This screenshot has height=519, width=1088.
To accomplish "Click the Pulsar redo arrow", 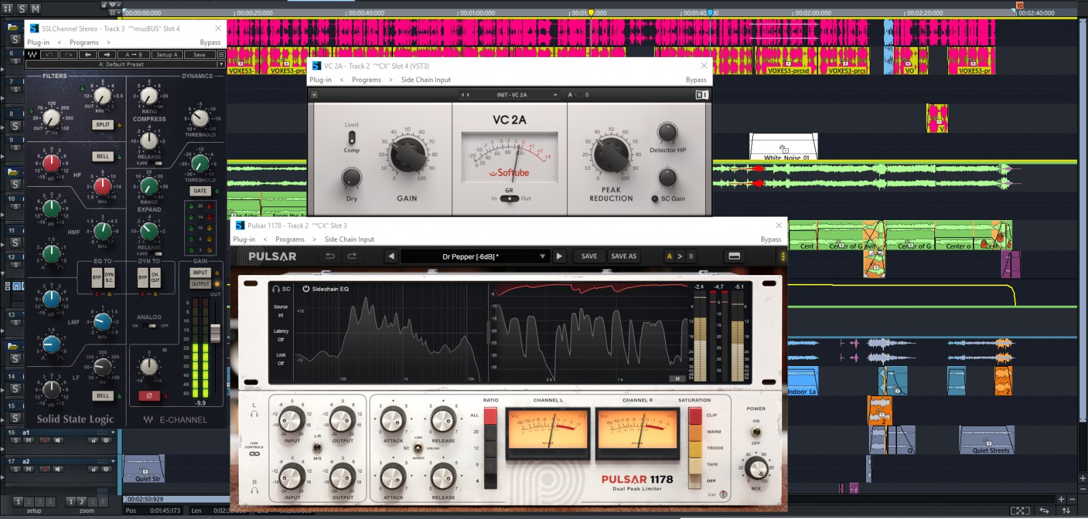I will (352, 256).
